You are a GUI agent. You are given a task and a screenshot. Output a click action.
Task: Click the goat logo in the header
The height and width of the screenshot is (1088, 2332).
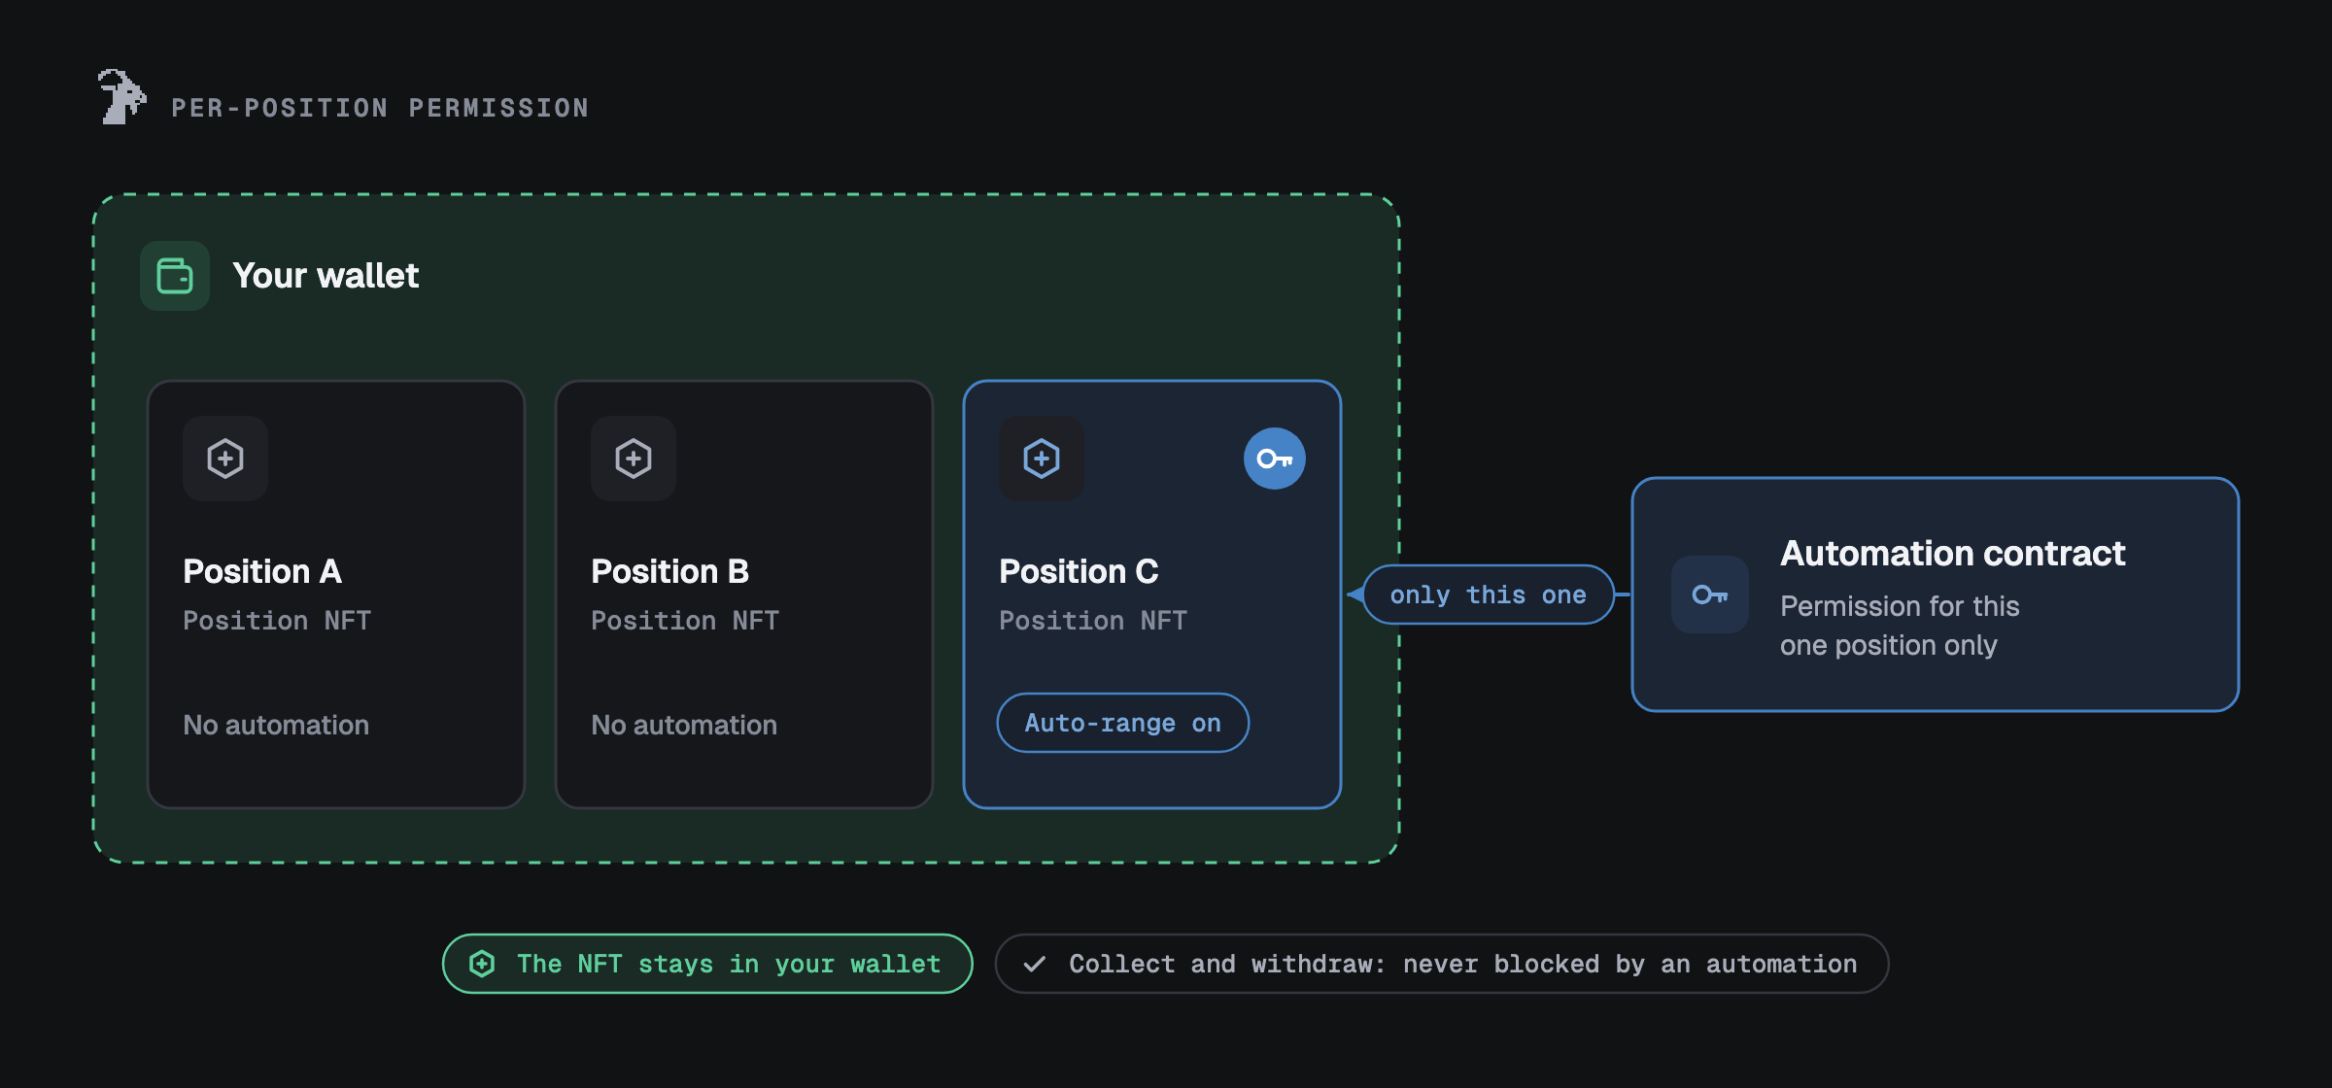122,96
